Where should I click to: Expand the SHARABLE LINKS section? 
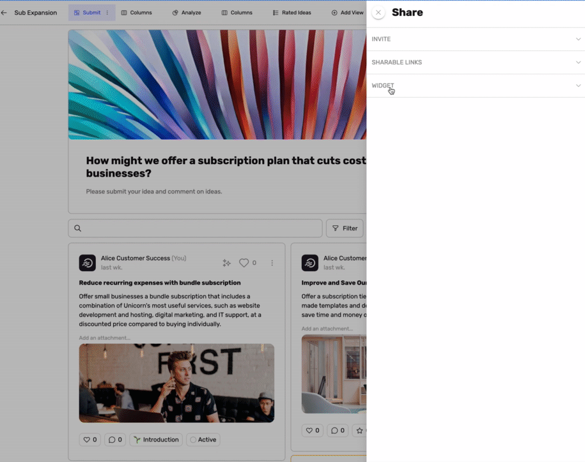pyautogui.click(x=476, y=62)
